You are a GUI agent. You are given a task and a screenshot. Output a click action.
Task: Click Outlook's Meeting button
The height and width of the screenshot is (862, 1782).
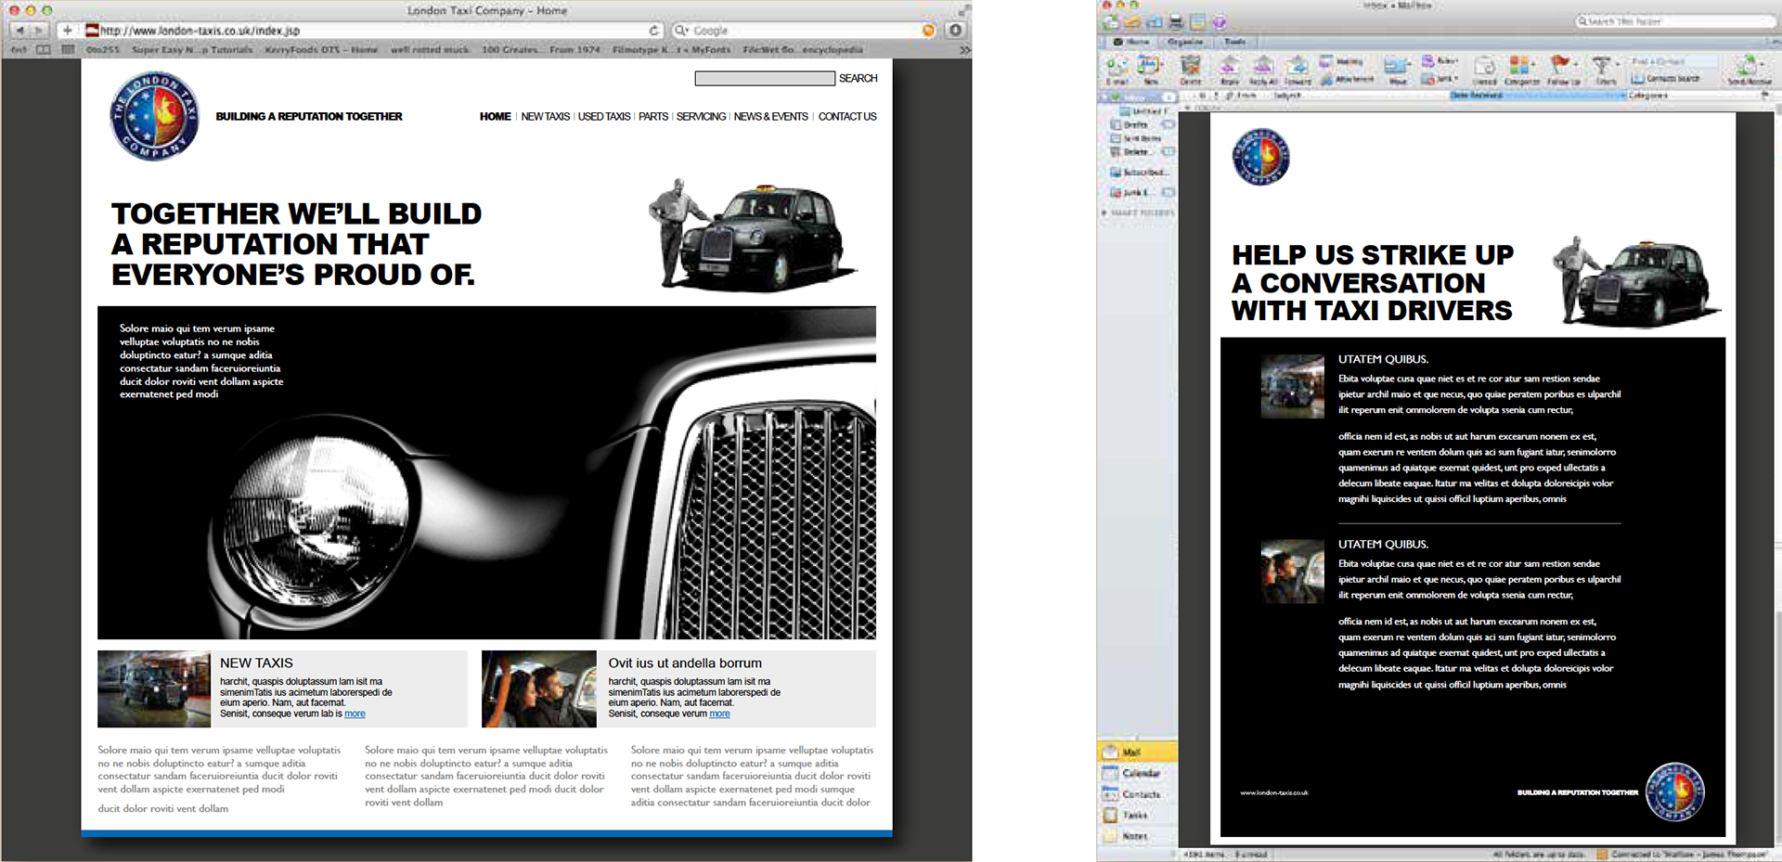[1341, 62]
